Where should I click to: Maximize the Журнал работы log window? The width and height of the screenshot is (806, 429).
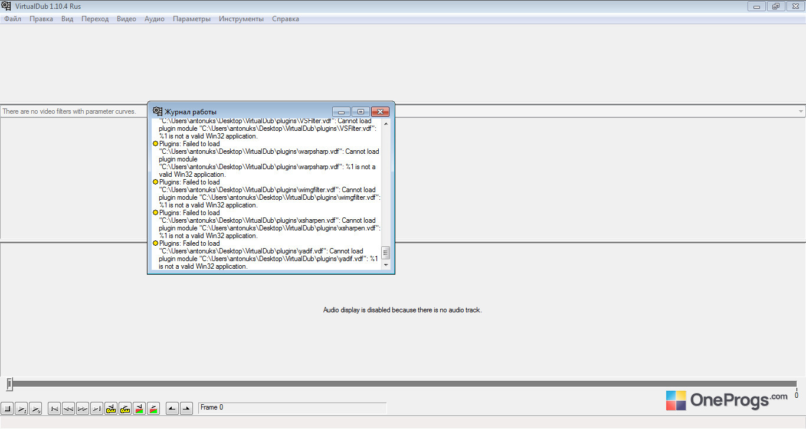361,112
